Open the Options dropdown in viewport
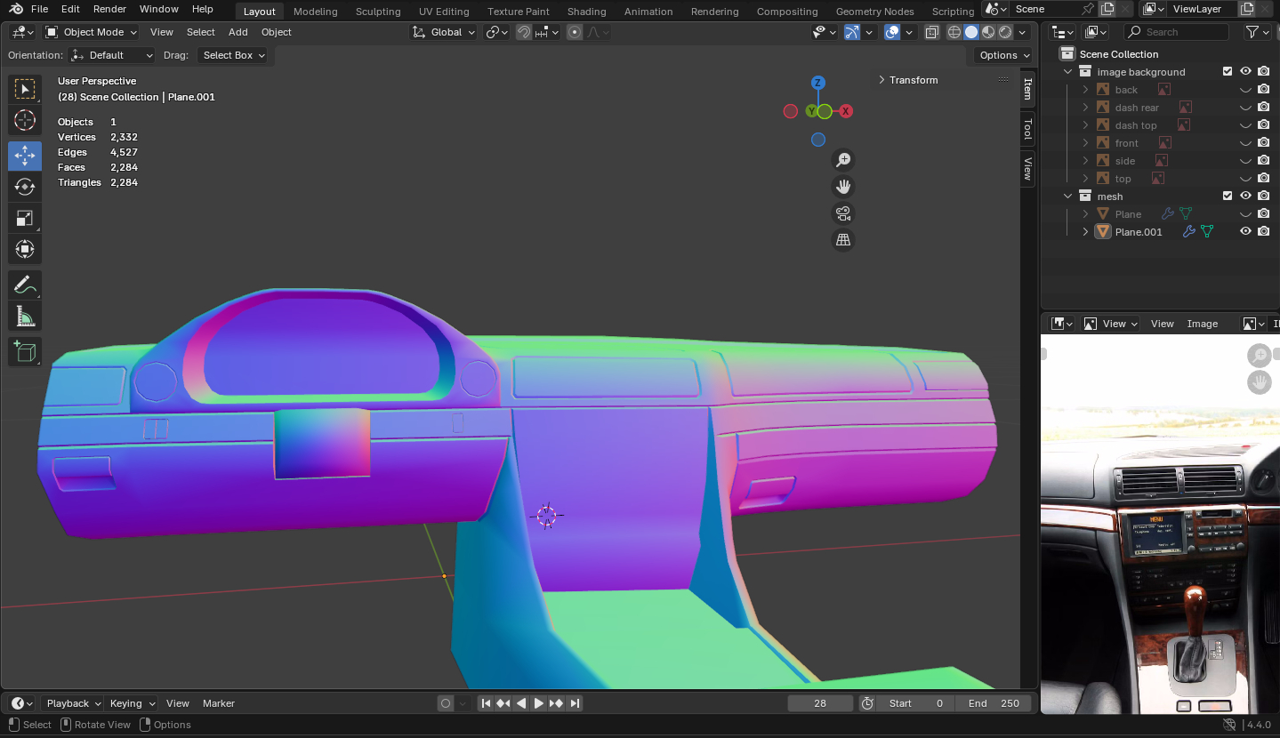The height and width of the screenshot is (738, 1280). (1004, 55)
